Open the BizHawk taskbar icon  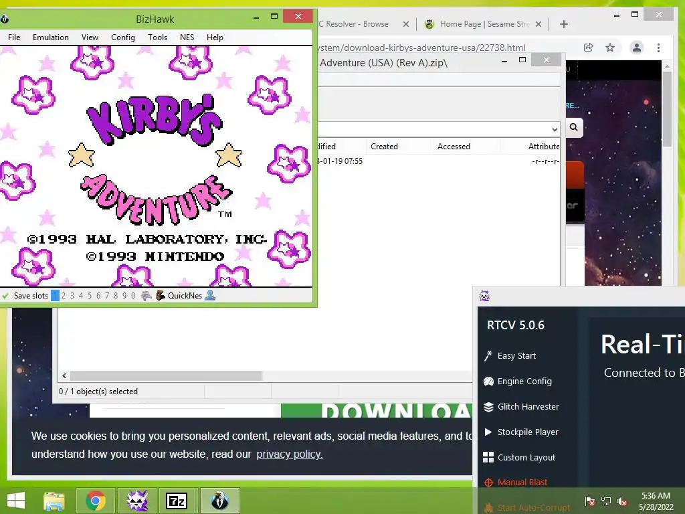220,501
